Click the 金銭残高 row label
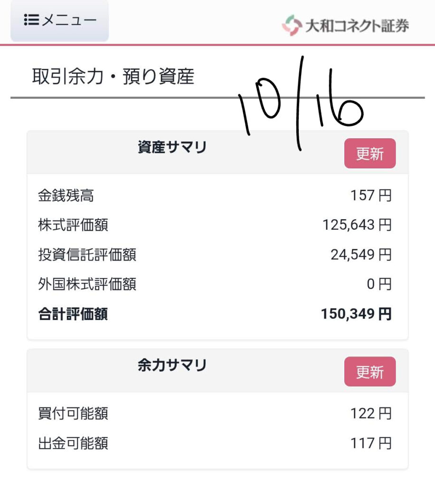The height and width of the screenshot is (486, 435). coord(66,196)
